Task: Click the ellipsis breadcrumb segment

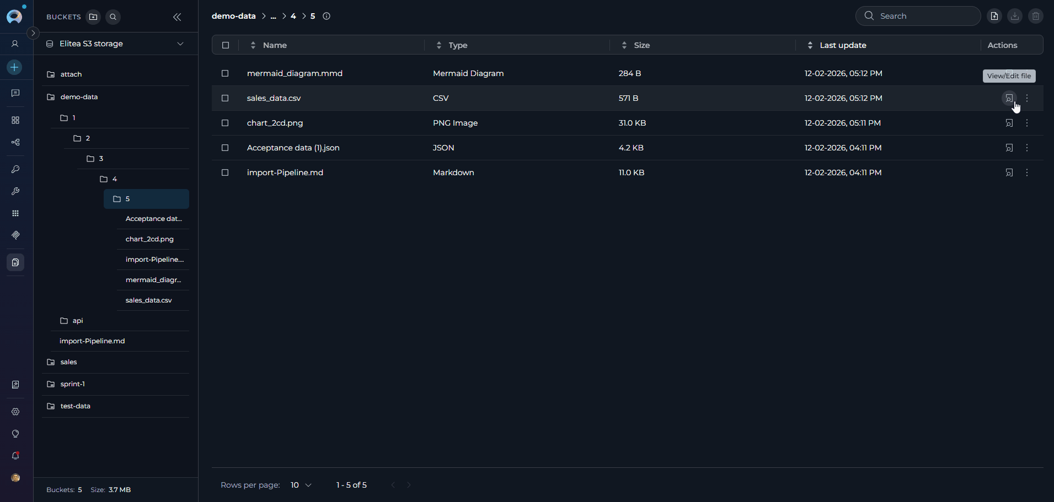Action: coord(273,16)
